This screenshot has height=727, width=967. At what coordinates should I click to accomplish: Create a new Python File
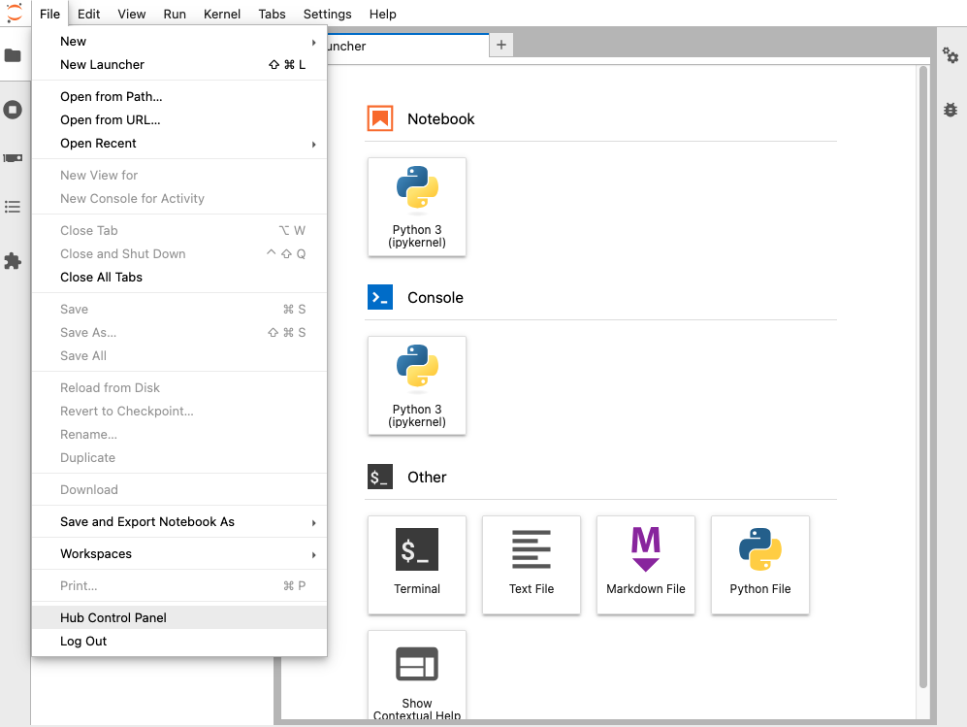[759, 565]
